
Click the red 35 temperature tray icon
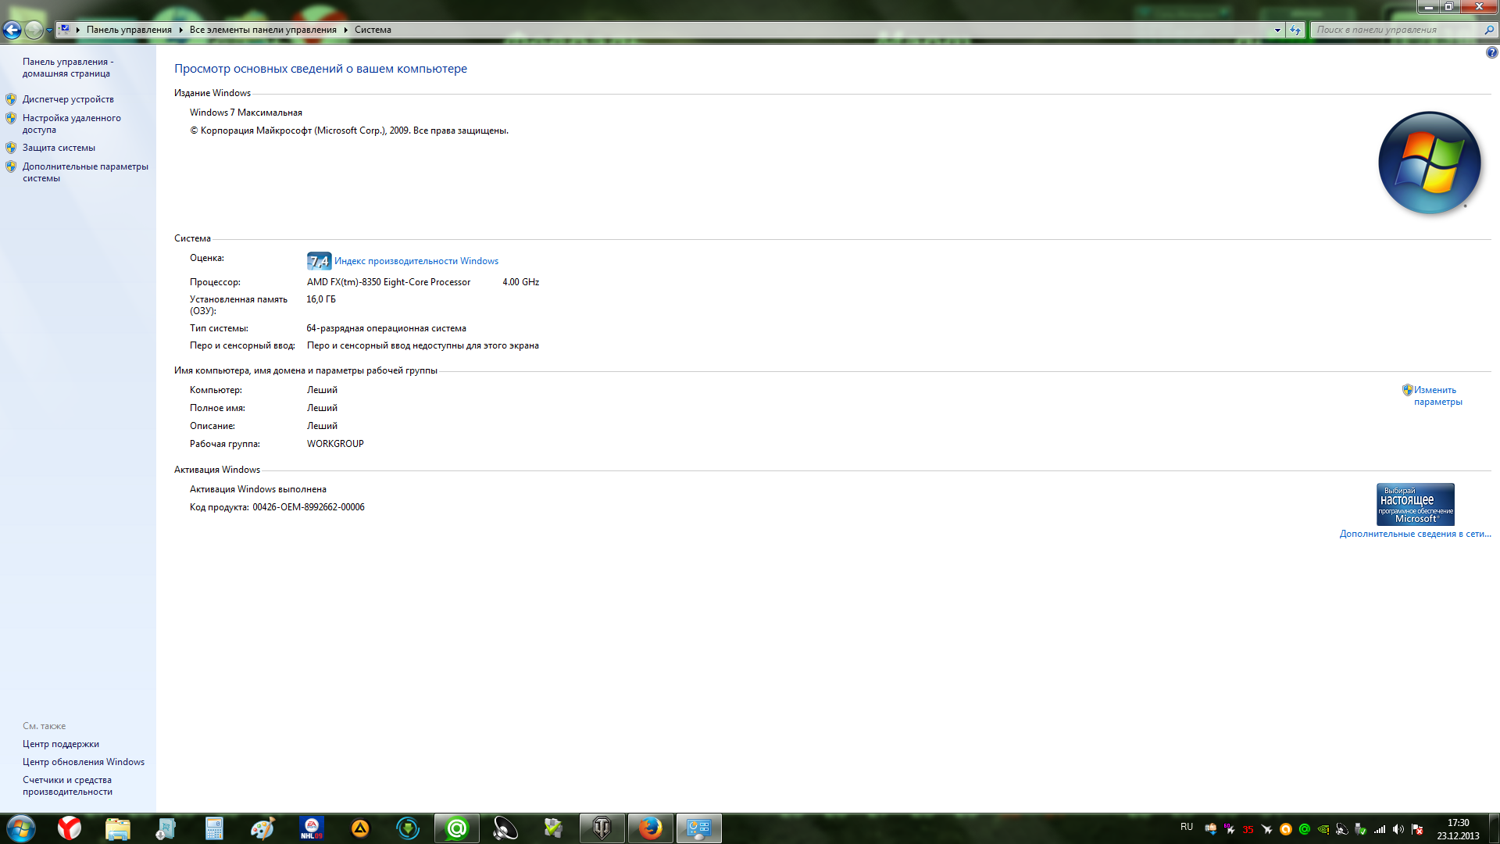[1248, 829]
